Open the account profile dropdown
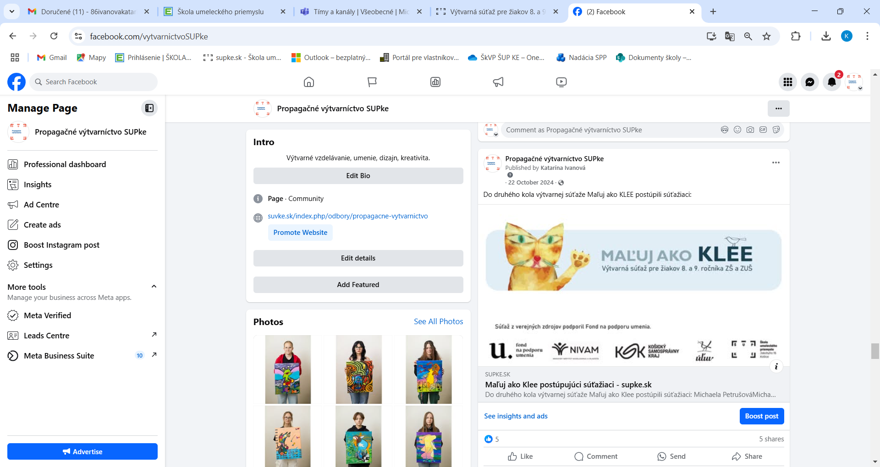Viewport: 880px width, 467px height. pos(854,82)
